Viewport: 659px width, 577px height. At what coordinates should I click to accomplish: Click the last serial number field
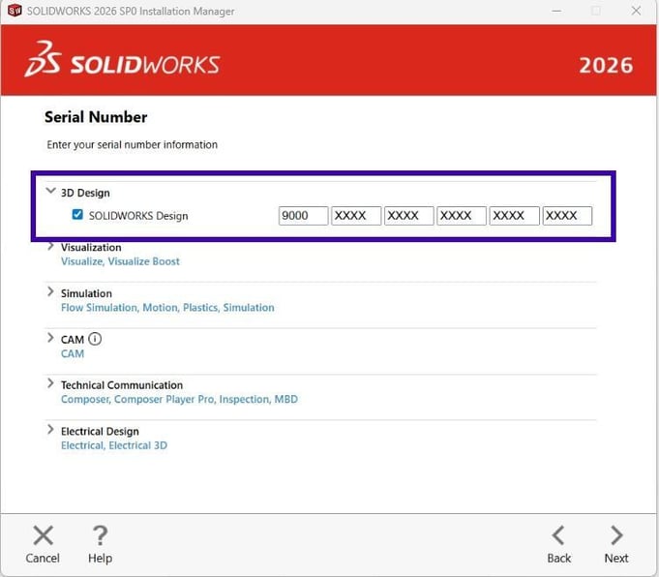point(567,216)
